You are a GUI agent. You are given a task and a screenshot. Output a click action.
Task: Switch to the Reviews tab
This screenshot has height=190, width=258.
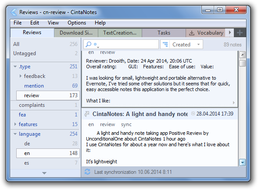32,32
